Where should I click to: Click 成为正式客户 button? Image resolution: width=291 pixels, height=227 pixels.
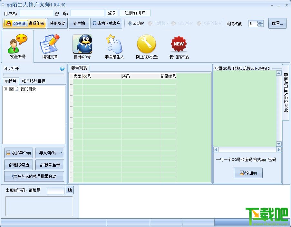coord(106,24)
